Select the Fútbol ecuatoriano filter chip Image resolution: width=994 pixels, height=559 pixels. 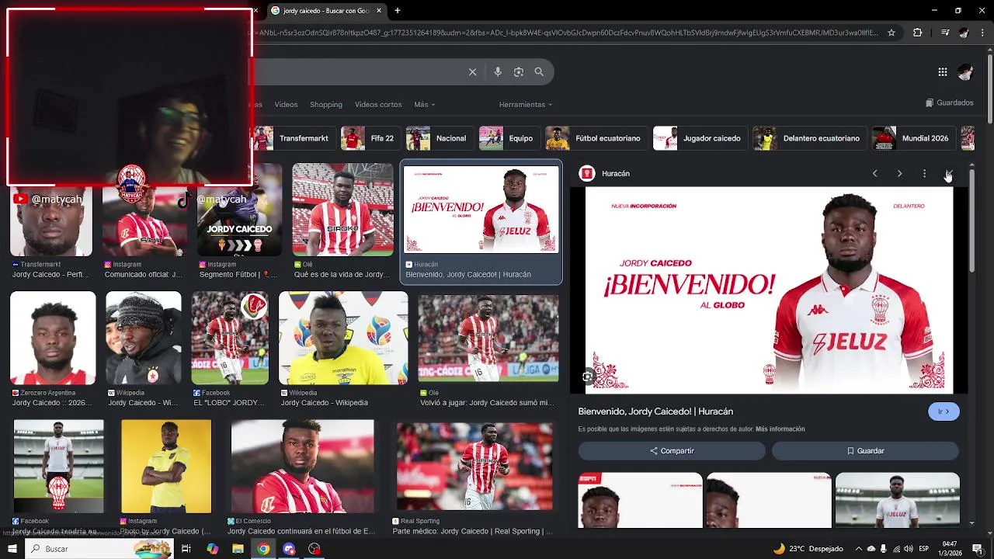coord(596,138)
